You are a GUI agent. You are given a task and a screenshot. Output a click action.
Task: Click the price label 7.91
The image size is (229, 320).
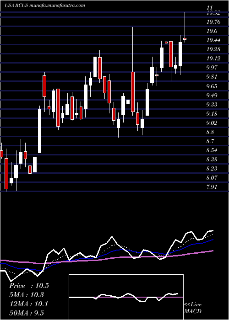click(x=212, y=187)
